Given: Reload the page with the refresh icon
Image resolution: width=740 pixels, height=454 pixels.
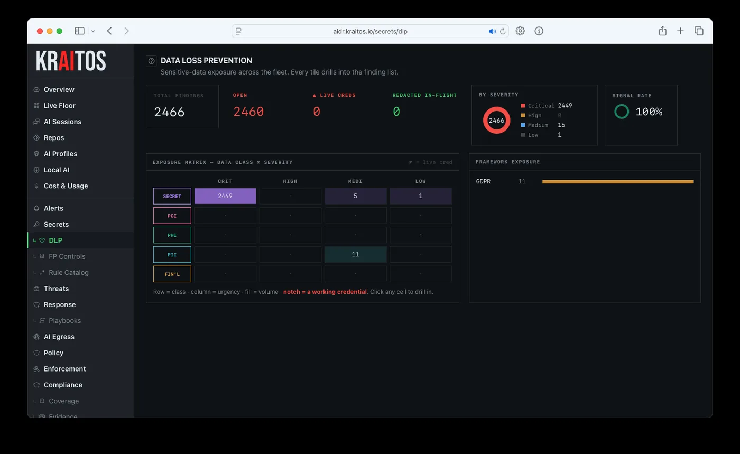Looking at the screenshot, I should (x=503, y=31).
